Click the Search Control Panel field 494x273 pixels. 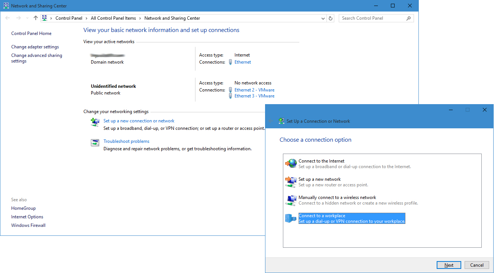[372, 18]
